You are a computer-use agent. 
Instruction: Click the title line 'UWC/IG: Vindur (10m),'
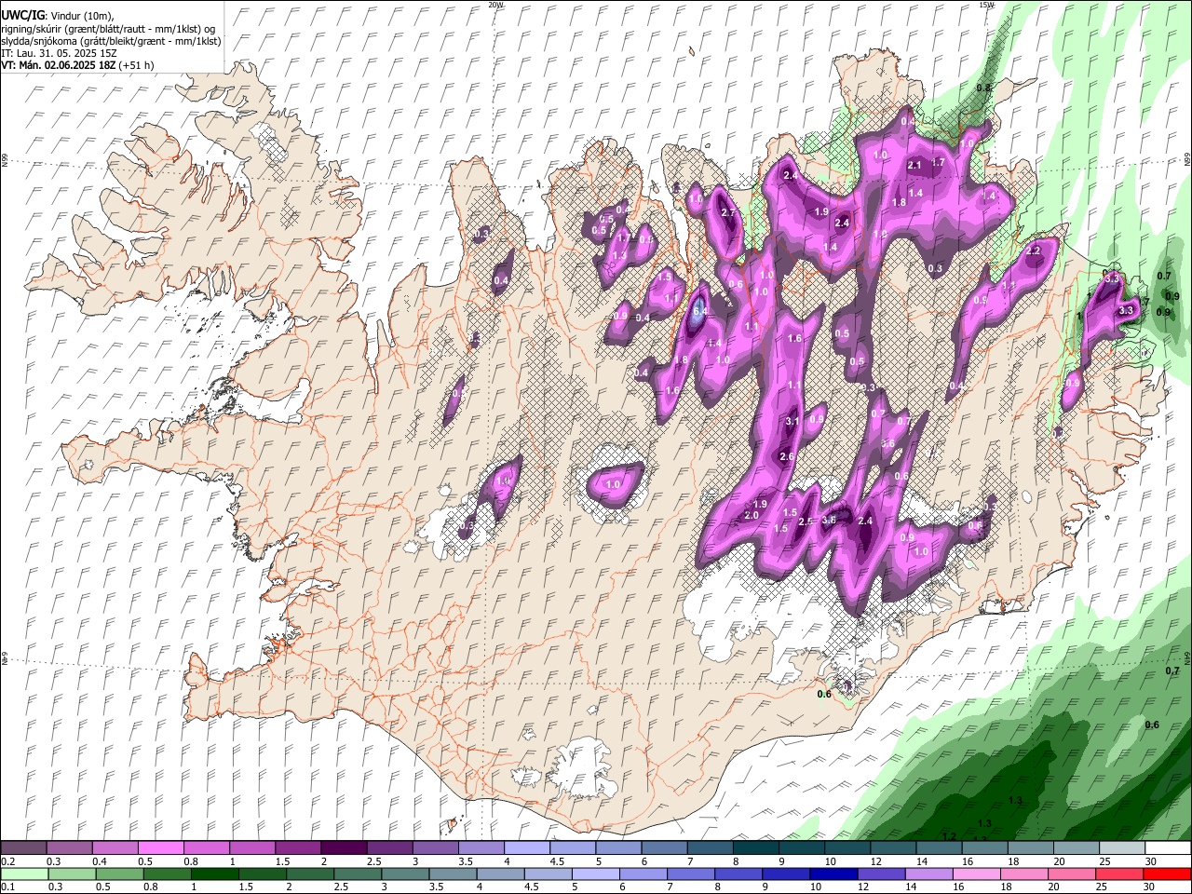[x=57, y=16]
